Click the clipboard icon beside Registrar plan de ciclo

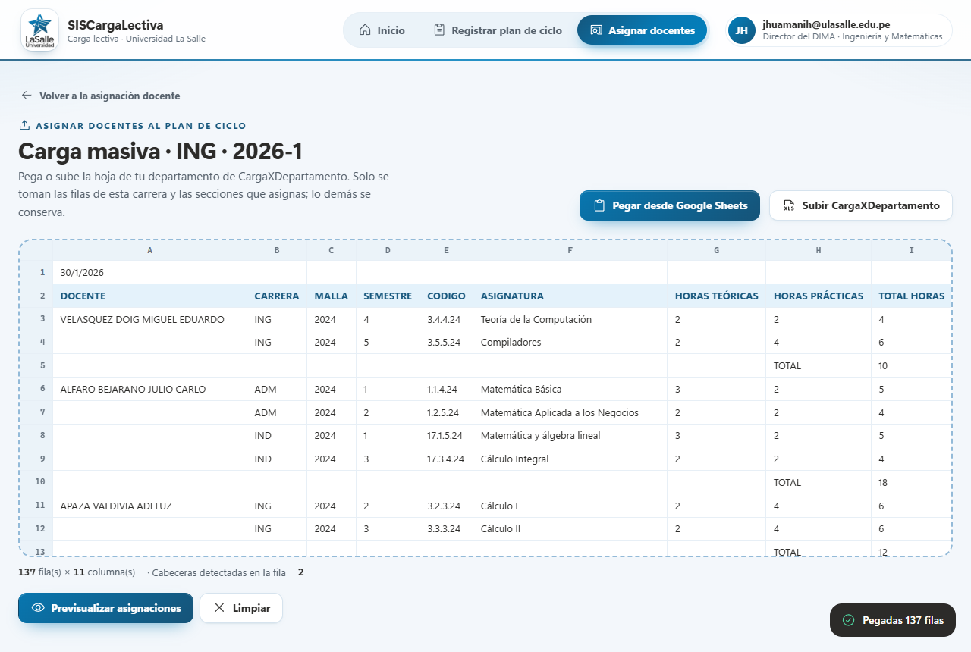(439, 30)
